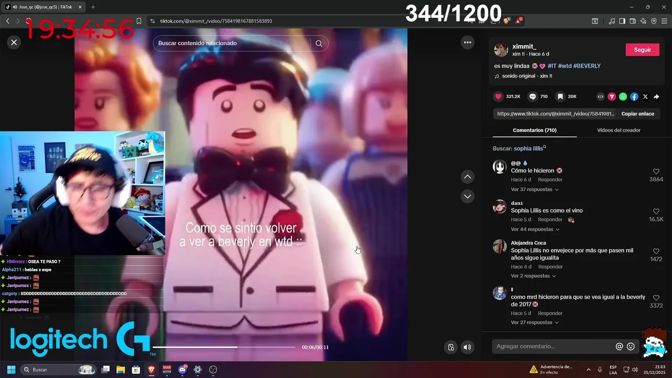
Task: Like 'Sophia Lillis es como el vino' comment
Action: (x=656, y=212)
